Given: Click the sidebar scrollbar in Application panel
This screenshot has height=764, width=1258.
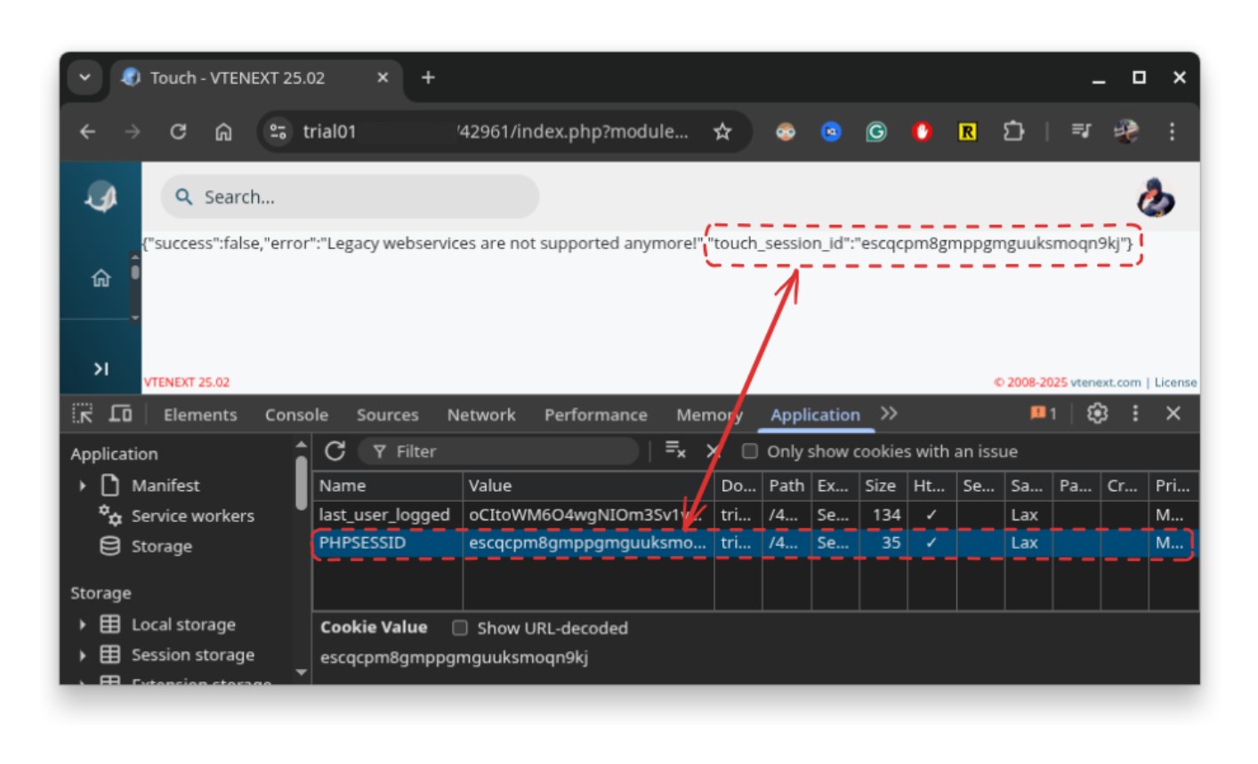Looking at the screenshot, I should tap(301, 482).
